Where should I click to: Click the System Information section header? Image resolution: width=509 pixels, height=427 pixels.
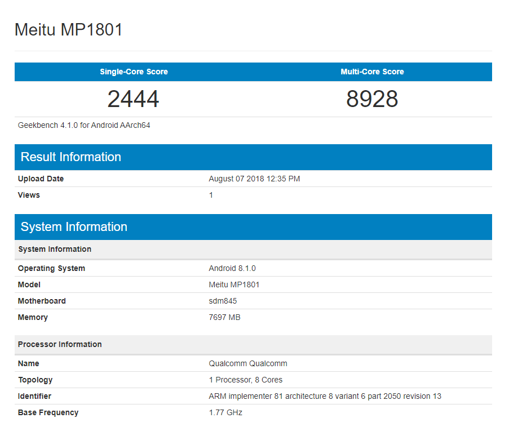pyautogui.click(x=73, y=227)
